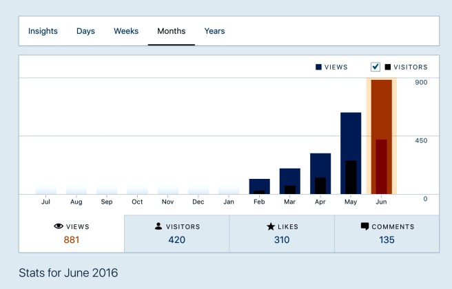Click the March bar in the chart
Image resolution: width=452 pixels, height=289 pixels.
[x=289, y=181]
